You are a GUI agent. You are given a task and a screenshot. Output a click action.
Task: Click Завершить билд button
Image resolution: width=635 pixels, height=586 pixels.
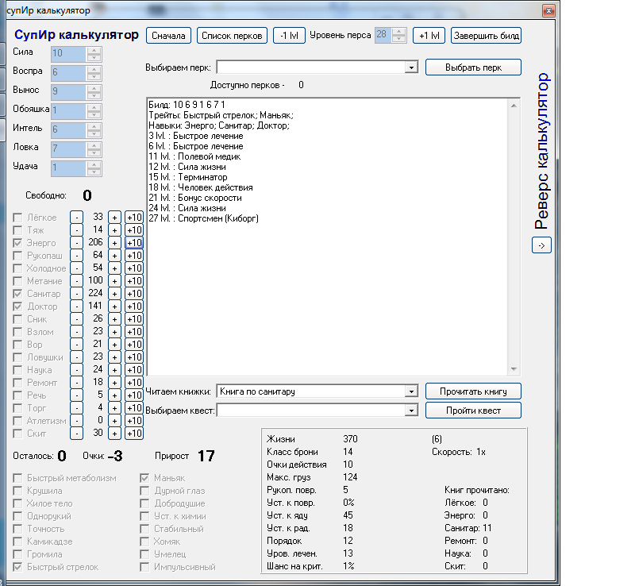tap(486, 36)
